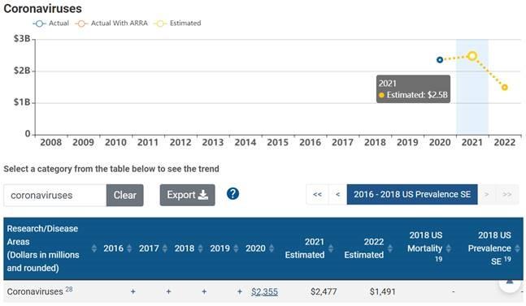
Task: Click the 2022 Estimated column header
Action: [364, 248]
